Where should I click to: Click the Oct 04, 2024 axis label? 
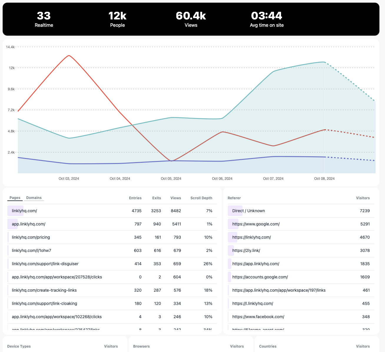click(x=120, y=179)
